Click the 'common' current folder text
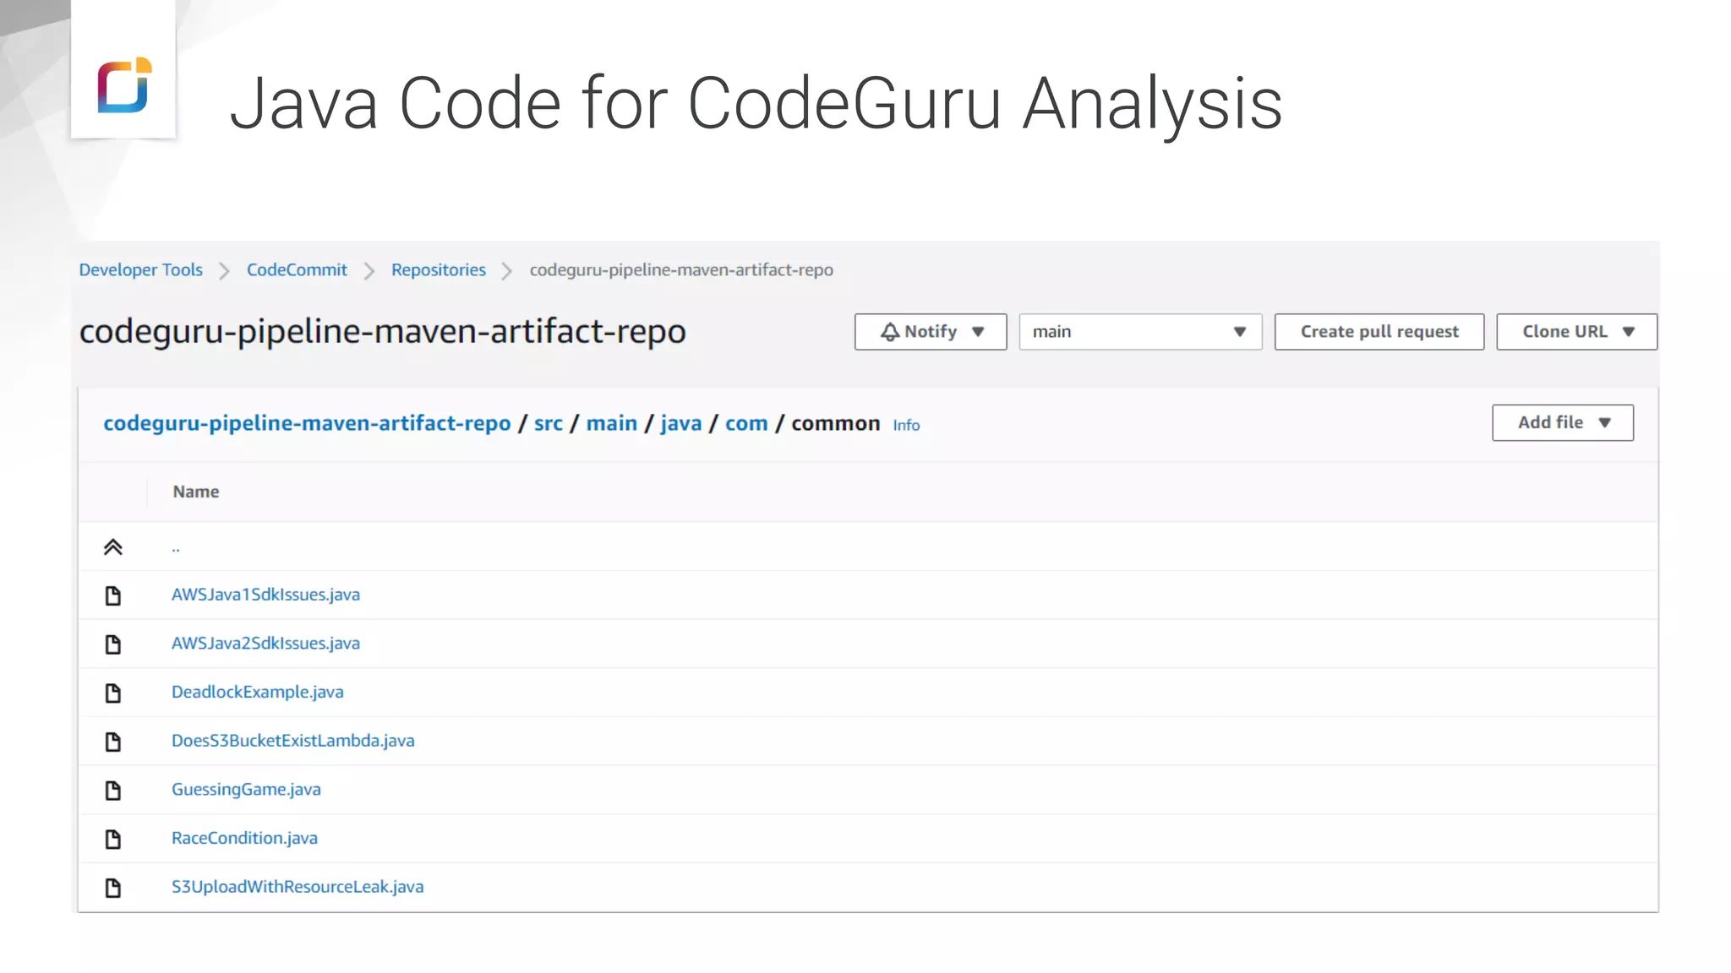 click(836, 423)
